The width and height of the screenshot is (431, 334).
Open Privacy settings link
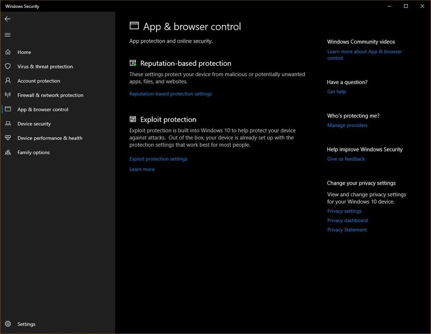(344, 211)
